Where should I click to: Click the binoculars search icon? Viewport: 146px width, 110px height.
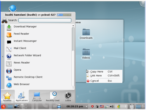[4, 20]
